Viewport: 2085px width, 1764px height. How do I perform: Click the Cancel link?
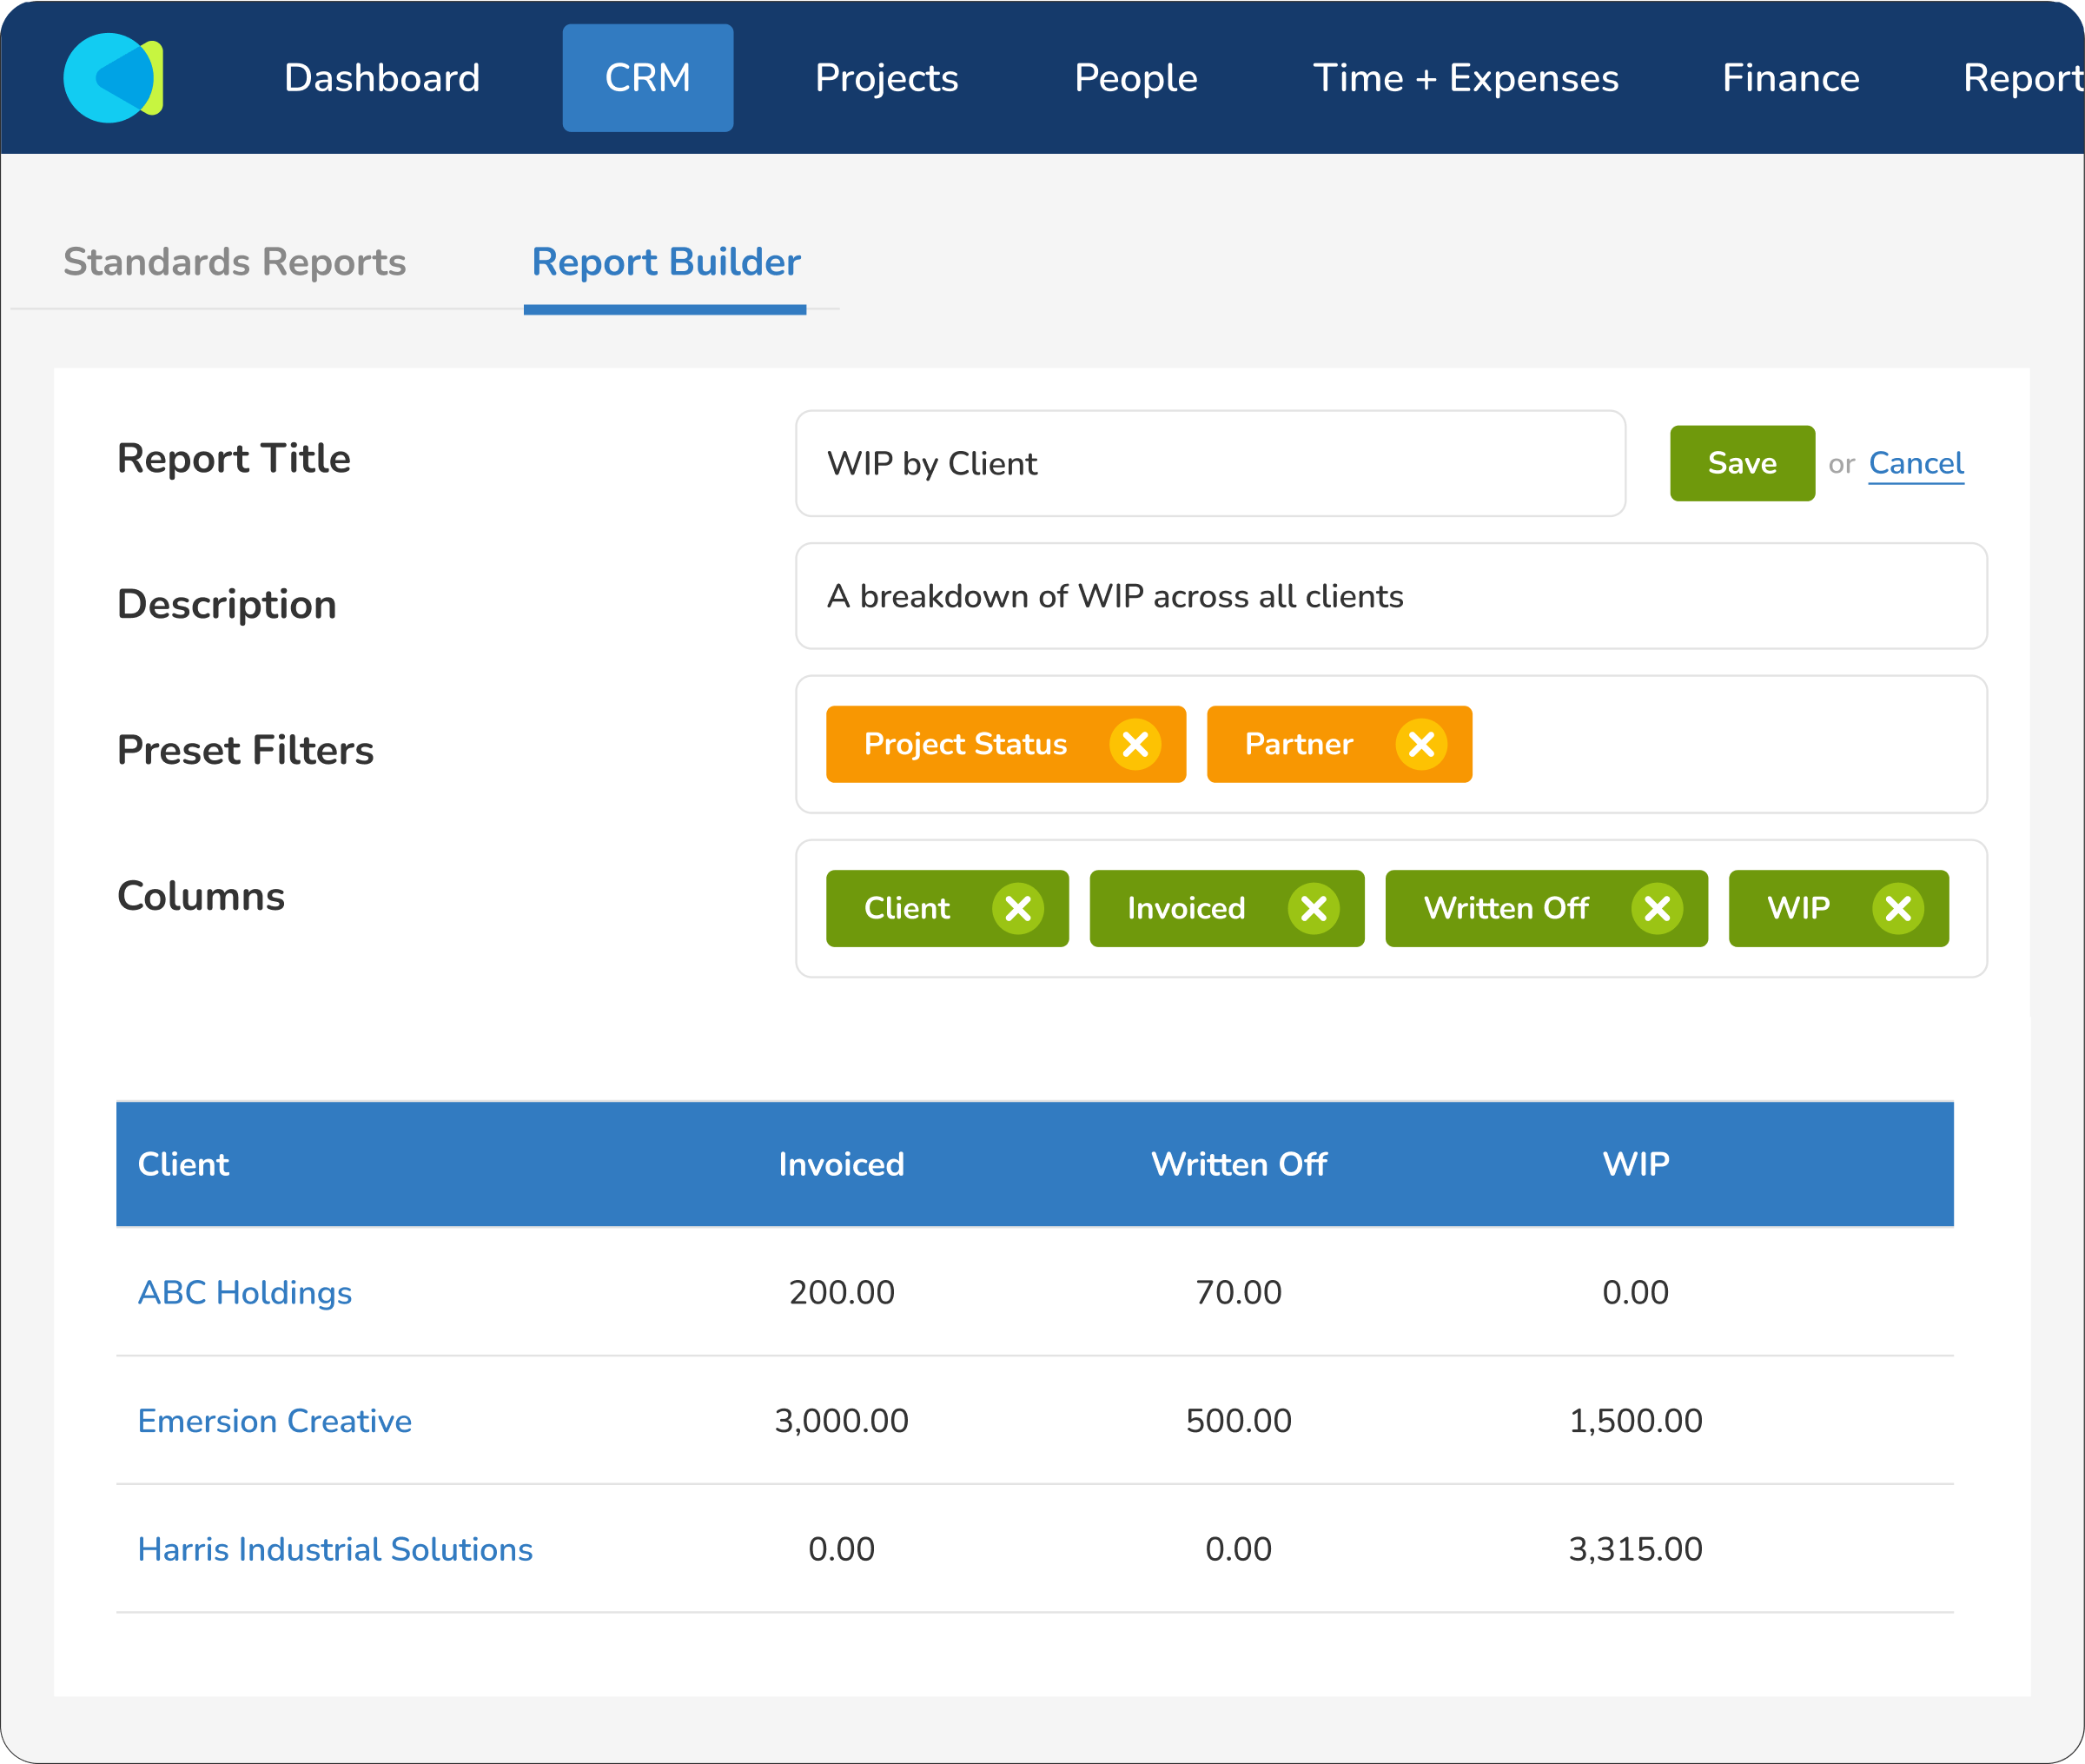pyautogui.click(x=1915, y=463)
